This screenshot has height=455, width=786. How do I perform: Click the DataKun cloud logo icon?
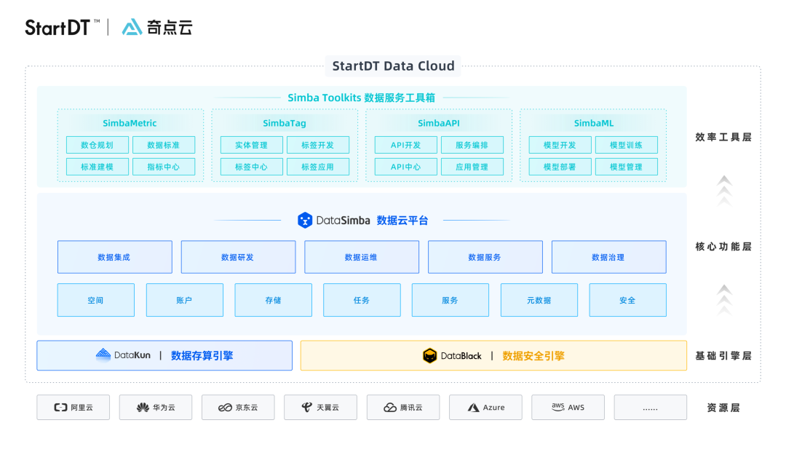tap(103, 354)
